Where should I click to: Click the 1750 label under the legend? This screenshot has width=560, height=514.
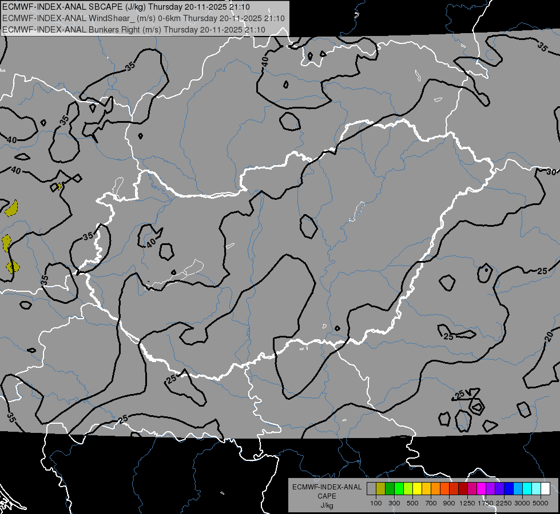click(x=486, y=503)
